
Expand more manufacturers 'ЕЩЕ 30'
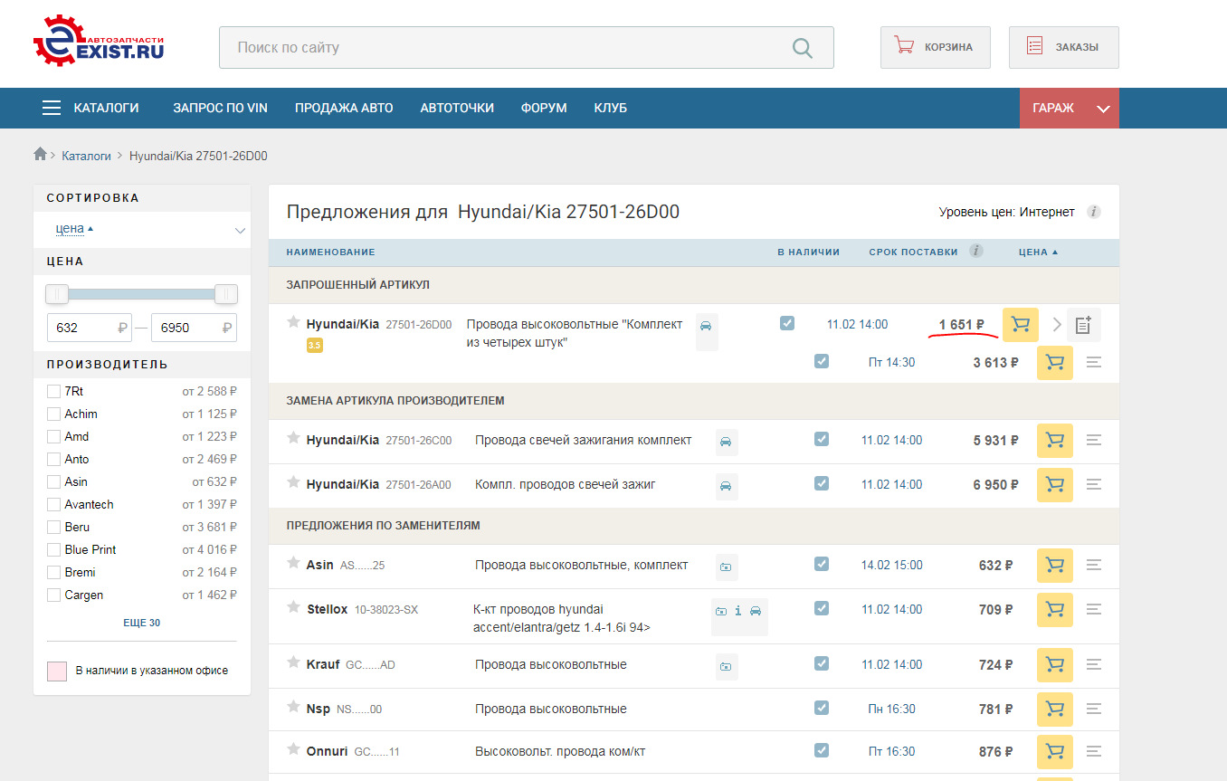[142, 623]
